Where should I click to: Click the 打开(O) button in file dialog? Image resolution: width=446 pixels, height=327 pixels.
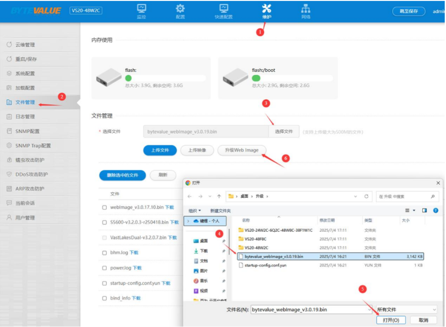tap(391, 320)
